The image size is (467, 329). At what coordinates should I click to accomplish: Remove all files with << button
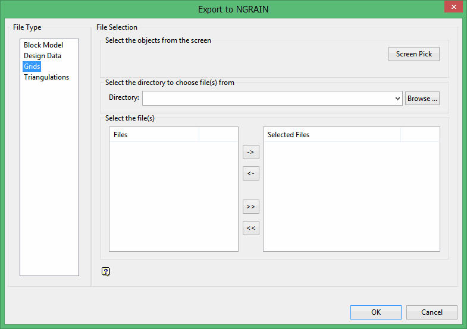251,228
